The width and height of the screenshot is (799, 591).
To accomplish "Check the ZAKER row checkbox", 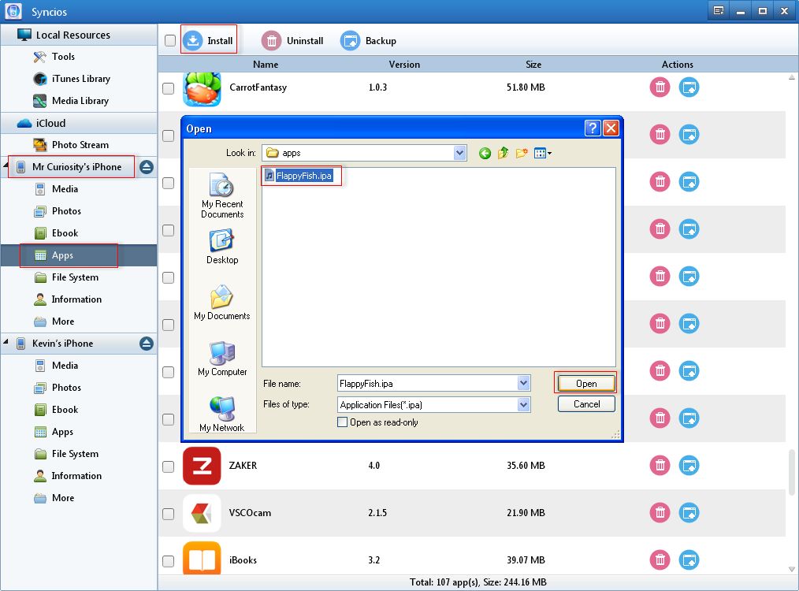I will tap(168, 466).
